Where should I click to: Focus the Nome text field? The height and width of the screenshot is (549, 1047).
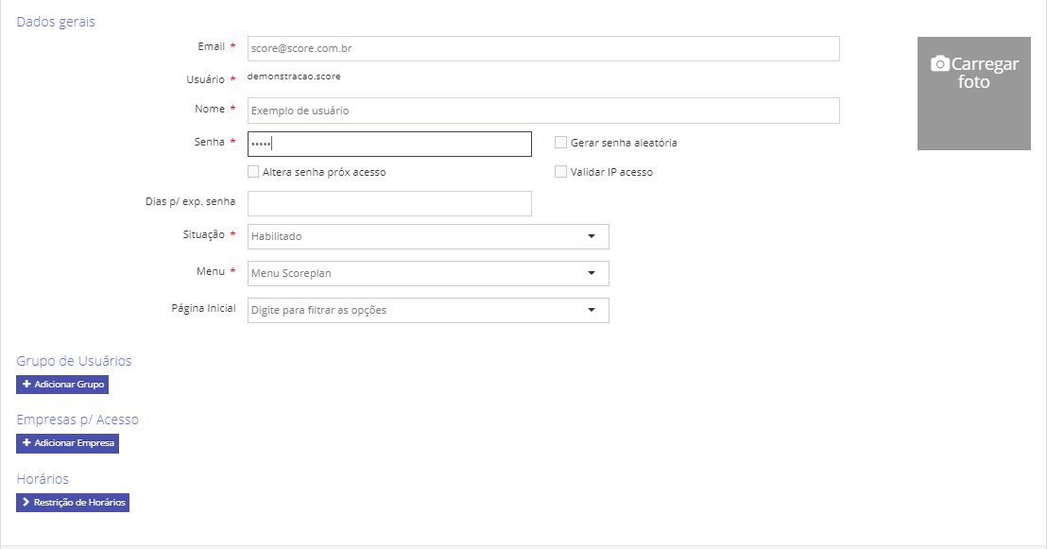543,111
